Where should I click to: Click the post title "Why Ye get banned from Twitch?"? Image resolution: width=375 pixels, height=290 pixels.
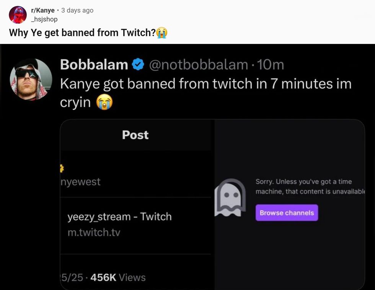tap(82, 33)
